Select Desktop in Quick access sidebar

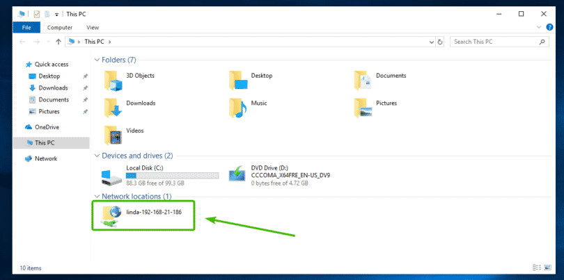click(51, 76)
